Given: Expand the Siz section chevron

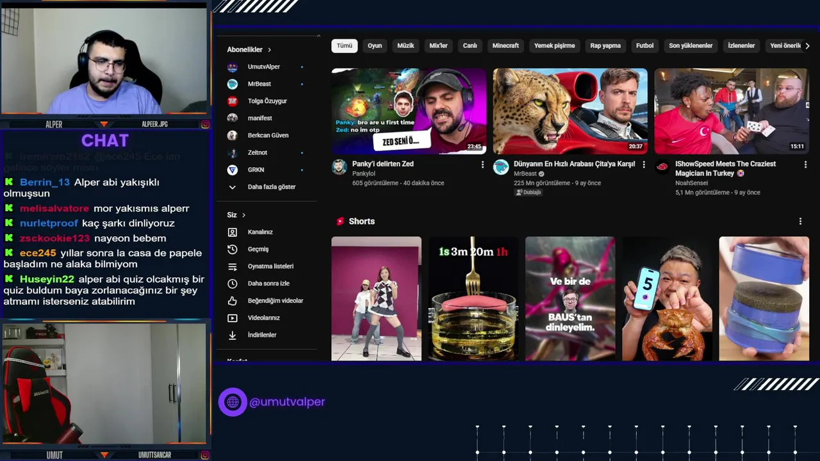Looking at the screenshot, I should (243, 215).
